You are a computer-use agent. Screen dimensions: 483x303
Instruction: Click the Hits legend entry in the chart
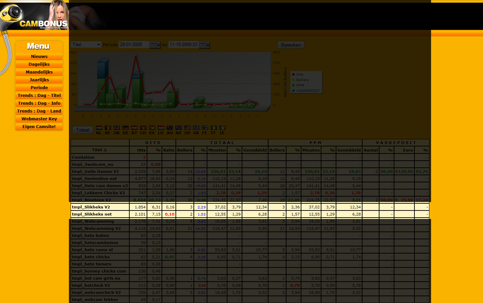point(298,75)
